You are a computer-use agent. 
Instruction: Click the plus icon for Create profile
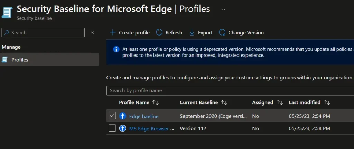pyautogui.click(x=112, y=33)
